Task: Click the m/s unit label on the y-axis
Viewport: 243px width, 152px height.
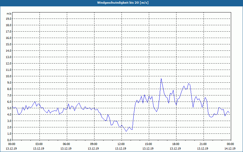Action: pos(9,14)
